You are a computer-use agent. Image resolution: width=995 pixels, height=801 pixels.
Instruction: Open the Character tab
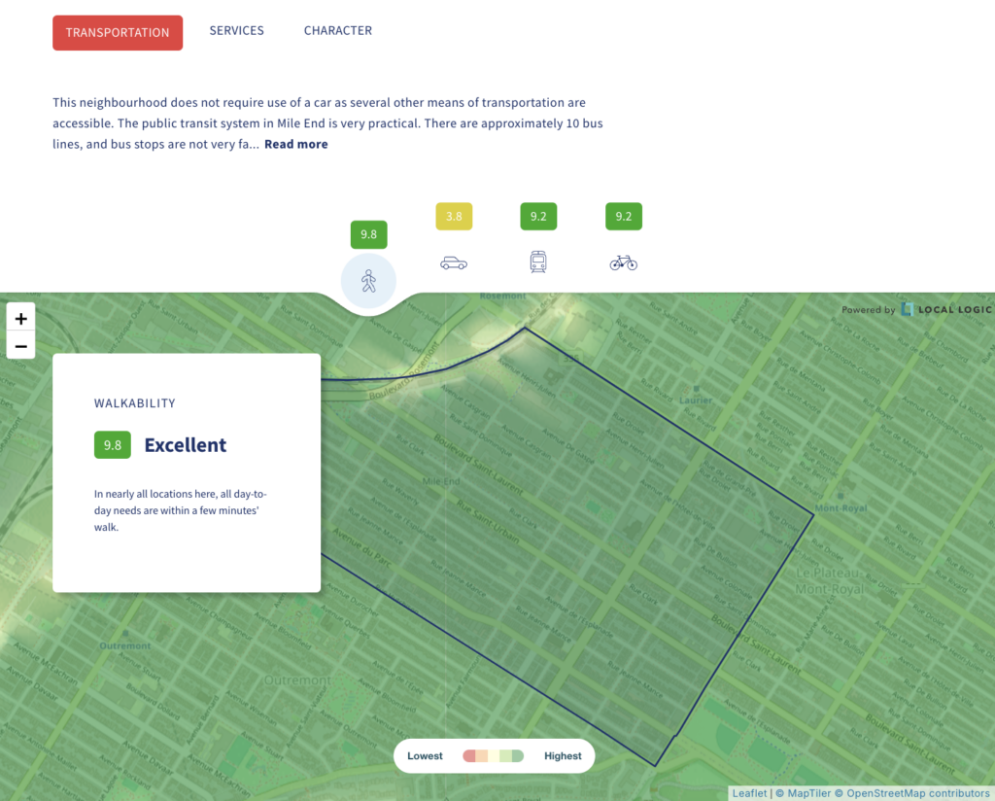337,30
